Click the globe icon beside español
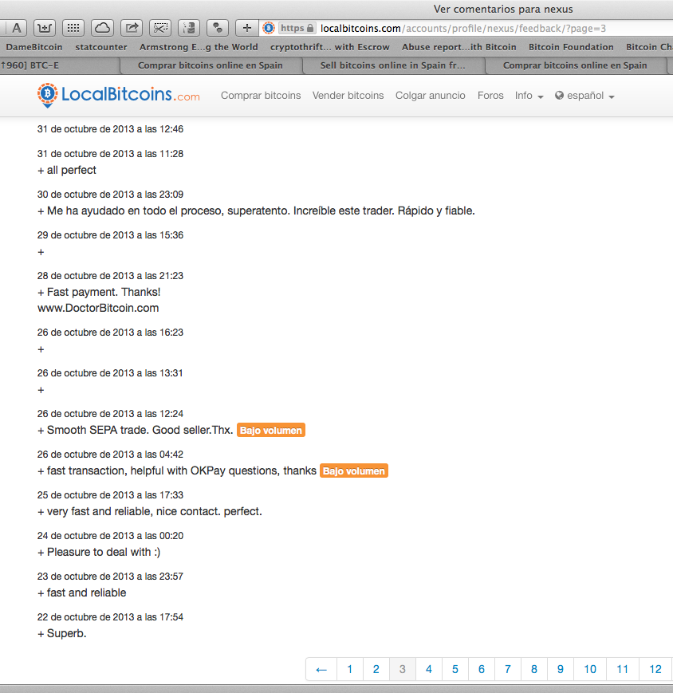 (560, 96)
